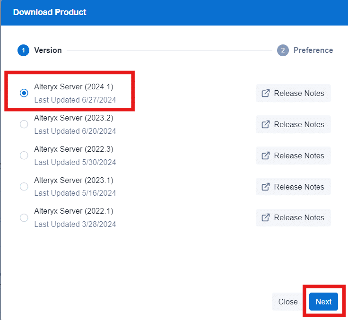The height and width of the screenshot is (320, 348).
Task: Click the step 2 circle icon
Action: tap(283, 50)
